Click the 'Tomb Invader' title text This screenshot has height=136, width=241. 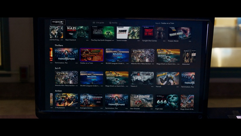coord(122,40)
